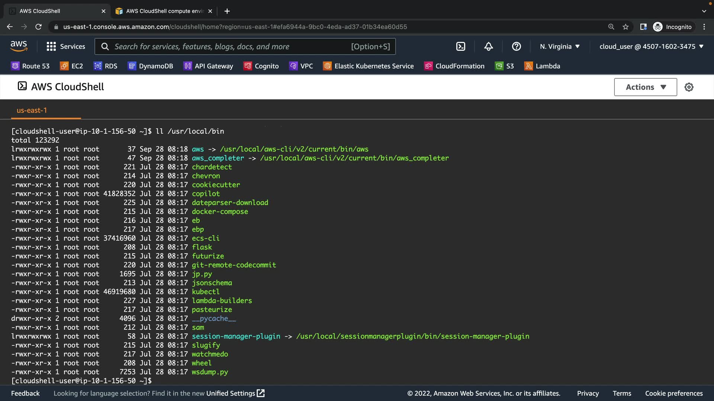Screen dimensions: 714x401
Task: Open the AWS help question mark
Action: (x=516, y=46)
